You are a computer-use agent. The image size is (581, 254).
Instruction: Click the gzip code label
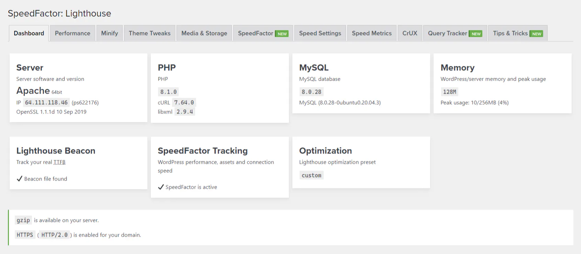[x=23, y=220]
